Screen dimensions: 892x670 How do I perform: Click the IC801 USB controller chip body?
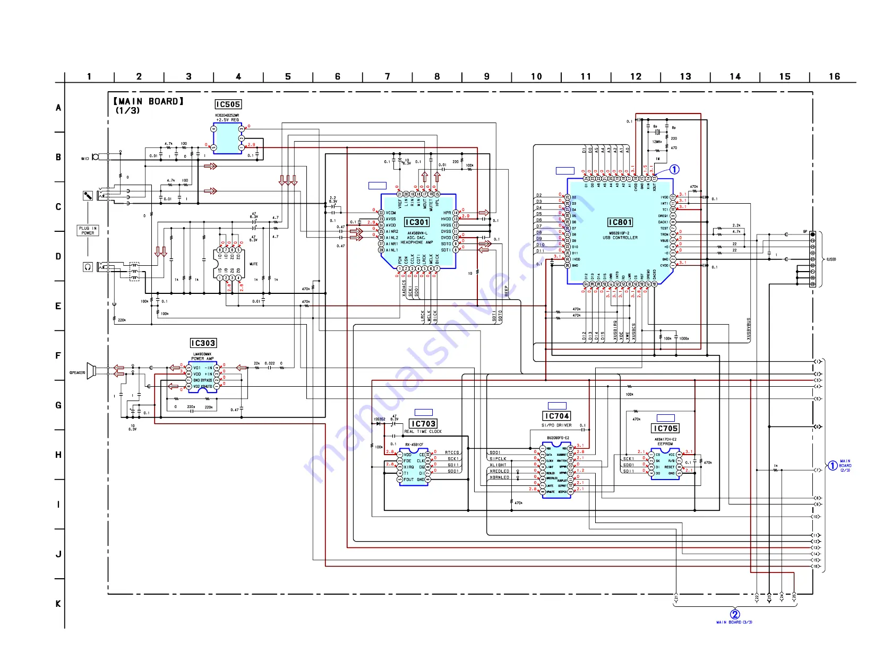click(620, 231)
